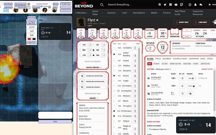Image resolution: width=216 pixels, height=135 pixels.
Task: Click Configure New Roll
Action: point(32,23)
